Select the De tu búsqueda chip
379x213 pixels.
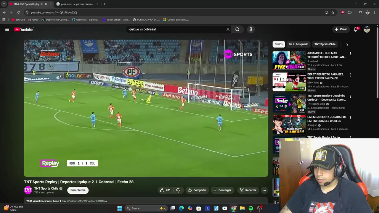(298, 44)
